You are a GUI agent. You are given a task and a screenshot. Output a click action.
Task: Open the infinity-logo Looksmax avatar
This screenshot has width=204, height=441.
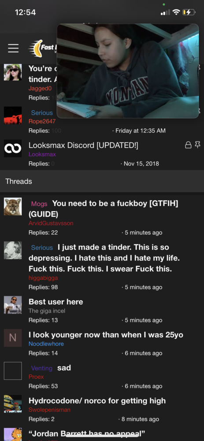[x=13, y=148]
